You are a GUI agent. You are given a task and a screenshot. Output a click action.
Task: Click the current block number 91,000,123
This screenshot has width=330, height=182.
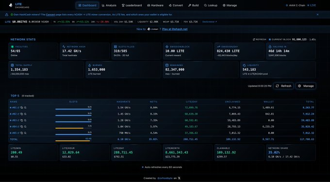(x=299, y=40)
